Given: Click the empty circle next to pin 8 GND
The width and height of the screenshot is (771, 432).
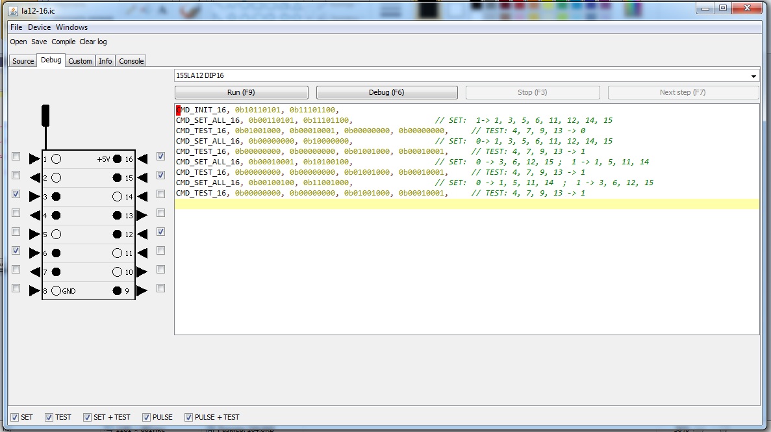Looking at the screenshot, I should click(57, 290).
